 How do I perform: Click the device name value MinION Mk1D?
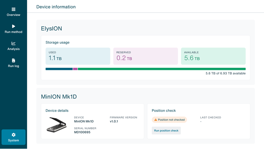[84, 121]
